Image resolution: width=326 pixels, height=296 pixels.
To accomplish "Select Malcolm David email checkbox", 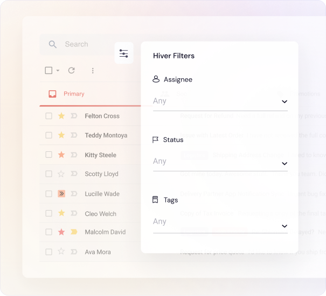I will tap(48, 232).
